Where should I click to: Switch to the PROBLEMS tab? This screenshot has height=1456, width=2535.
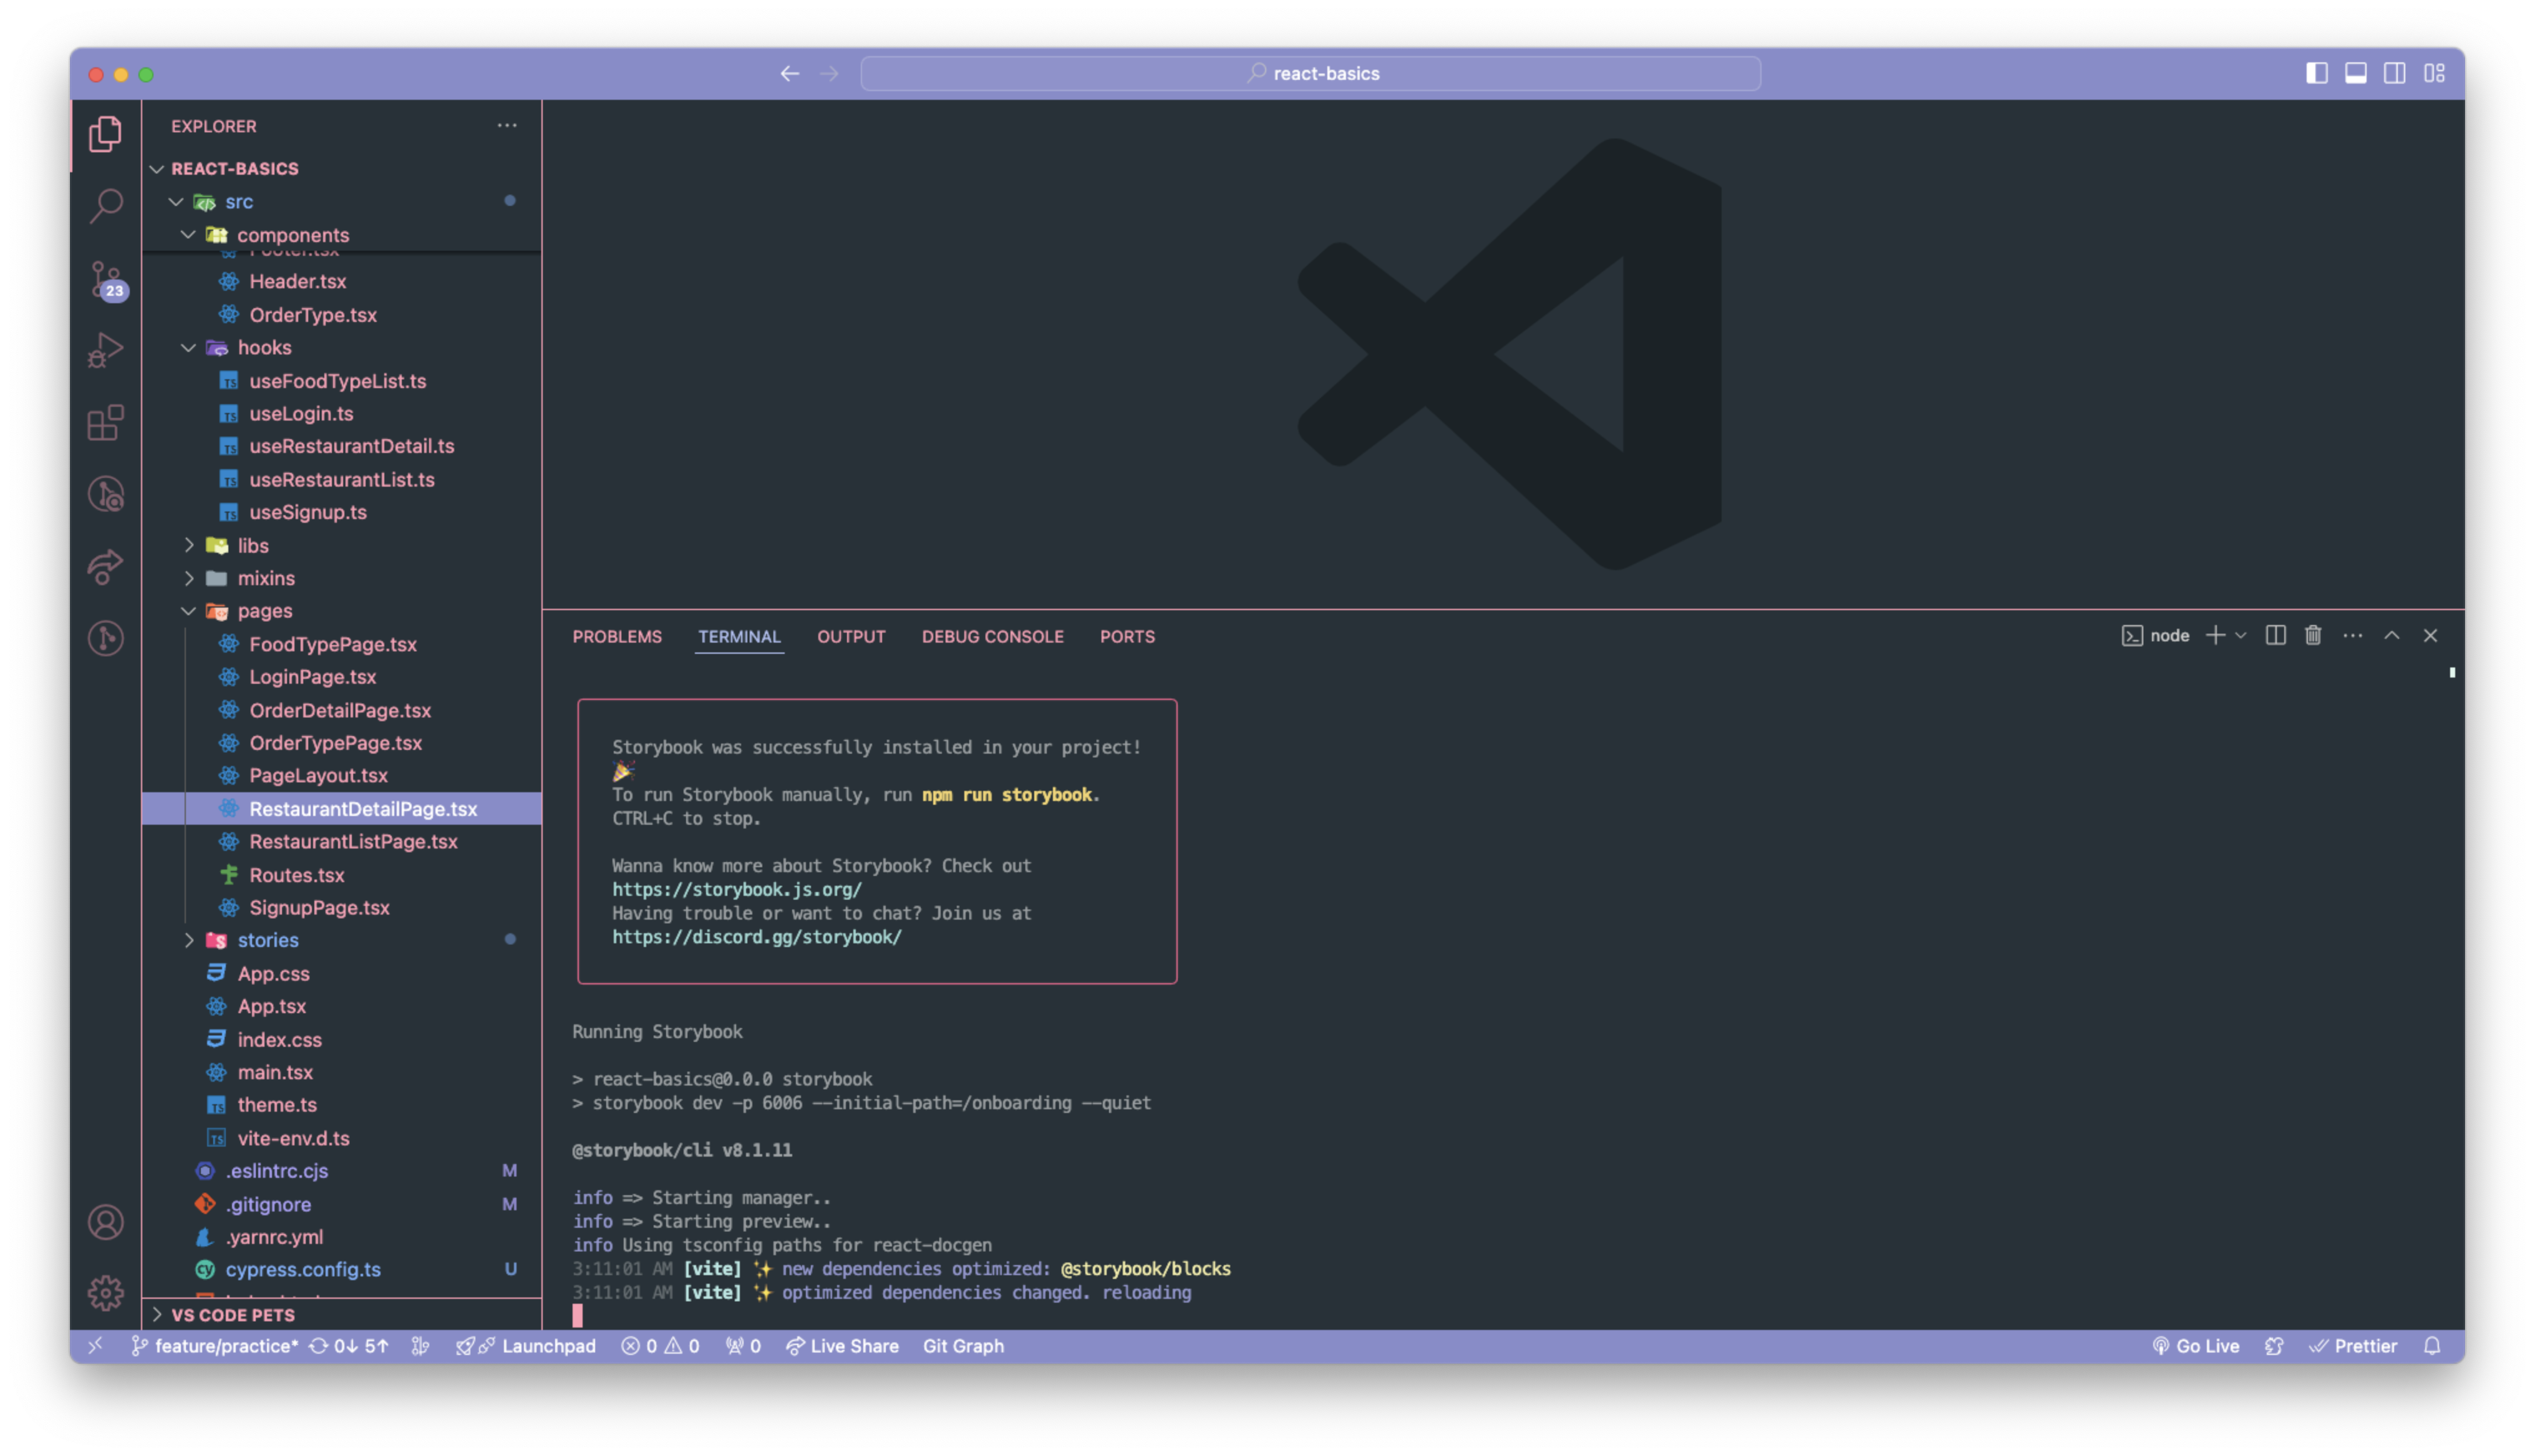[617, 637]
